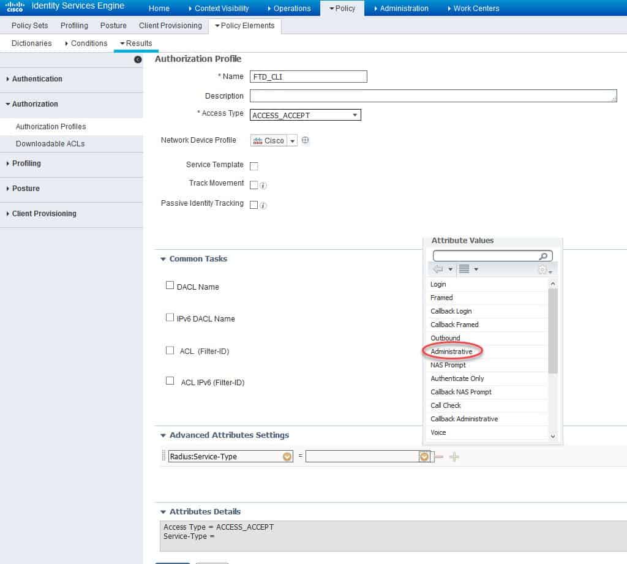627x564 pixels.
Task: Open the Dictionaries tab
Action: [32, 43]
